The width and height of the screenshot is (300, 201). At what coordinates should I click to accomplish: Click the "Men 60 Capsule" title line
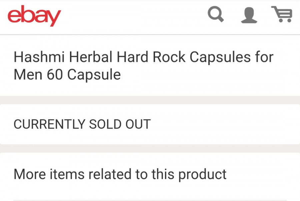[x=67, y=74]
